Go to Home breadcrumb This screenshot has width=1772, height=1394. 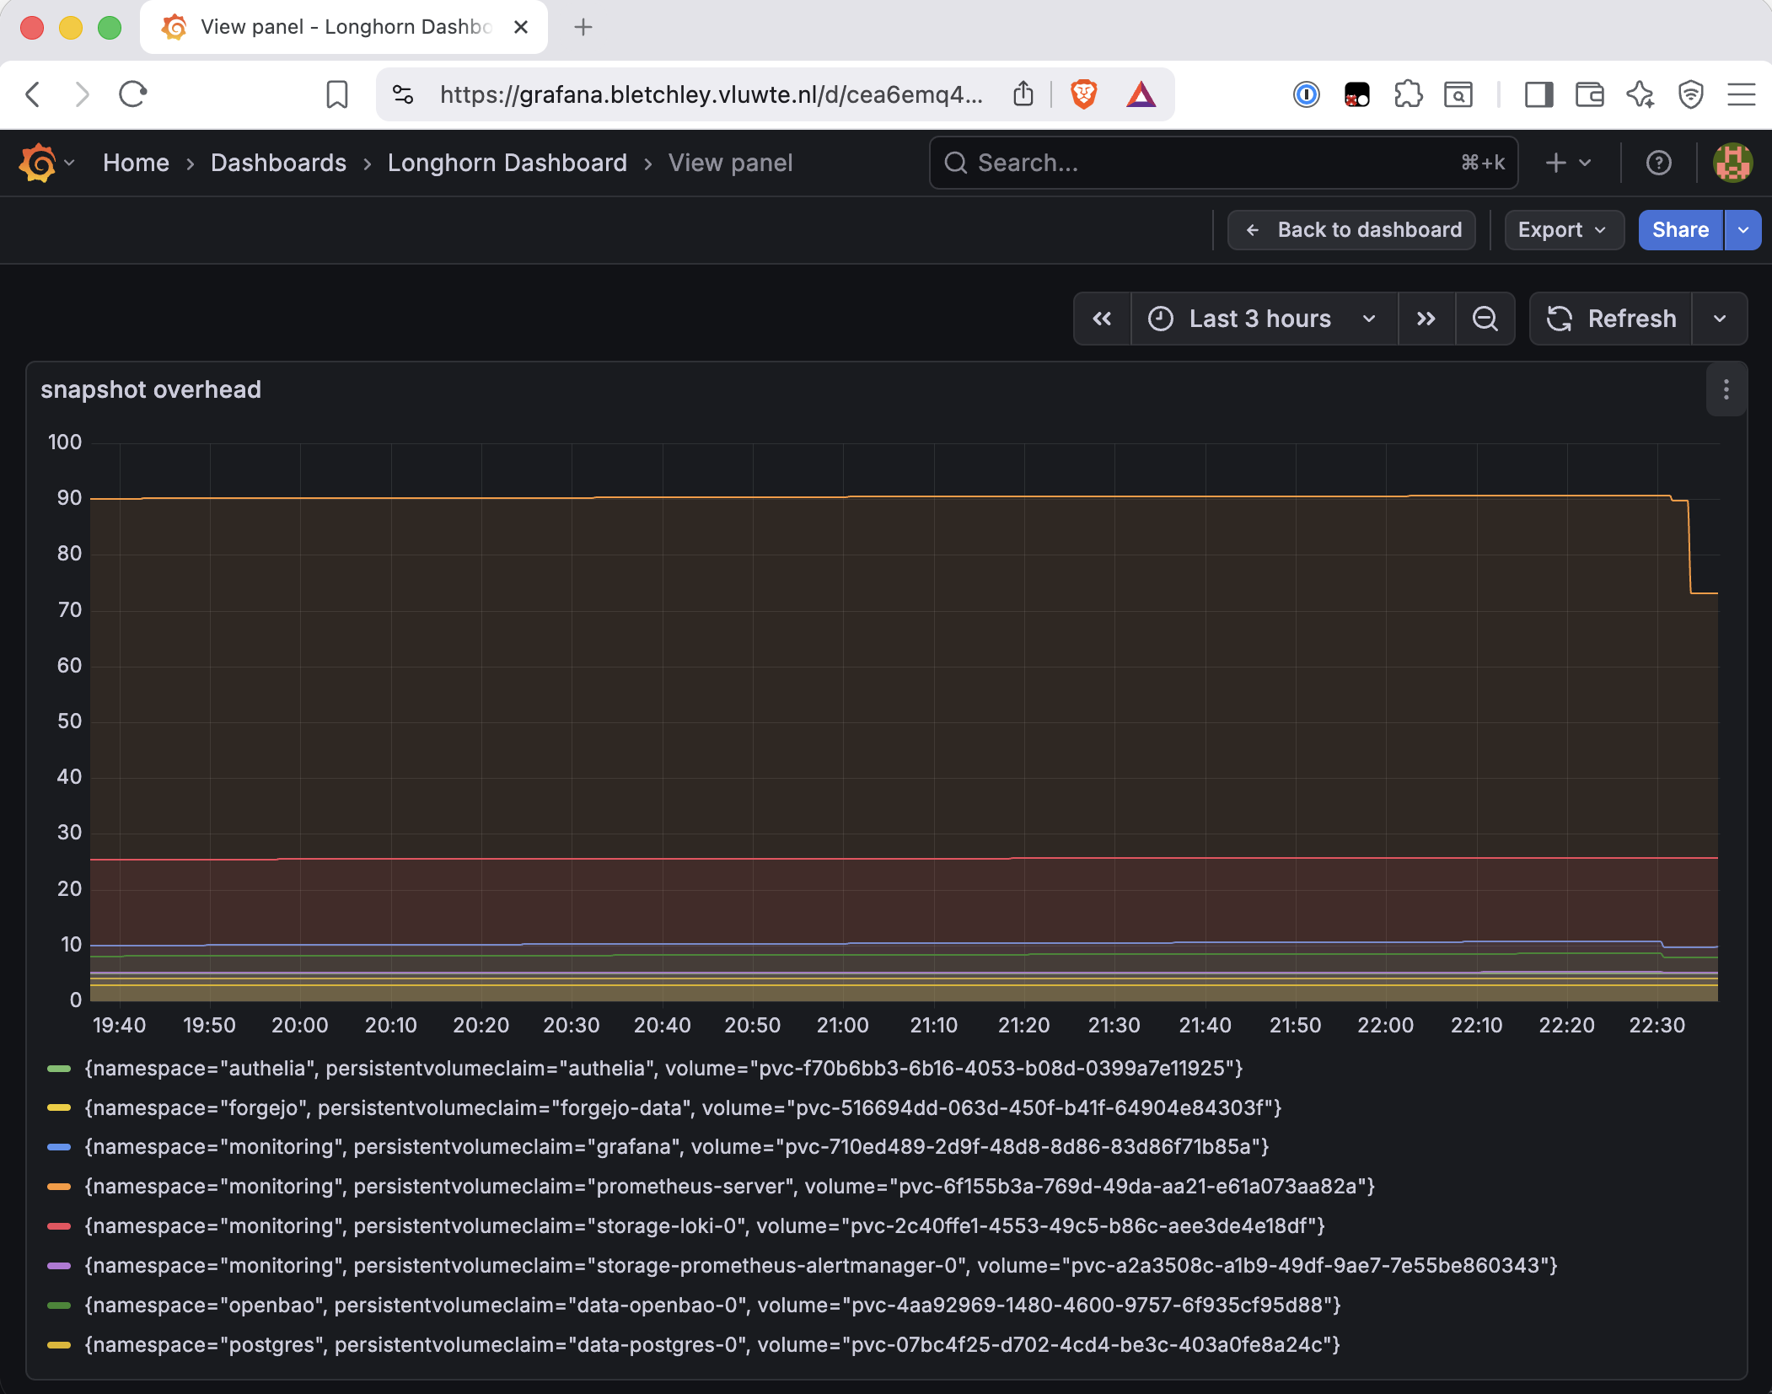click(x=137, y=163)
